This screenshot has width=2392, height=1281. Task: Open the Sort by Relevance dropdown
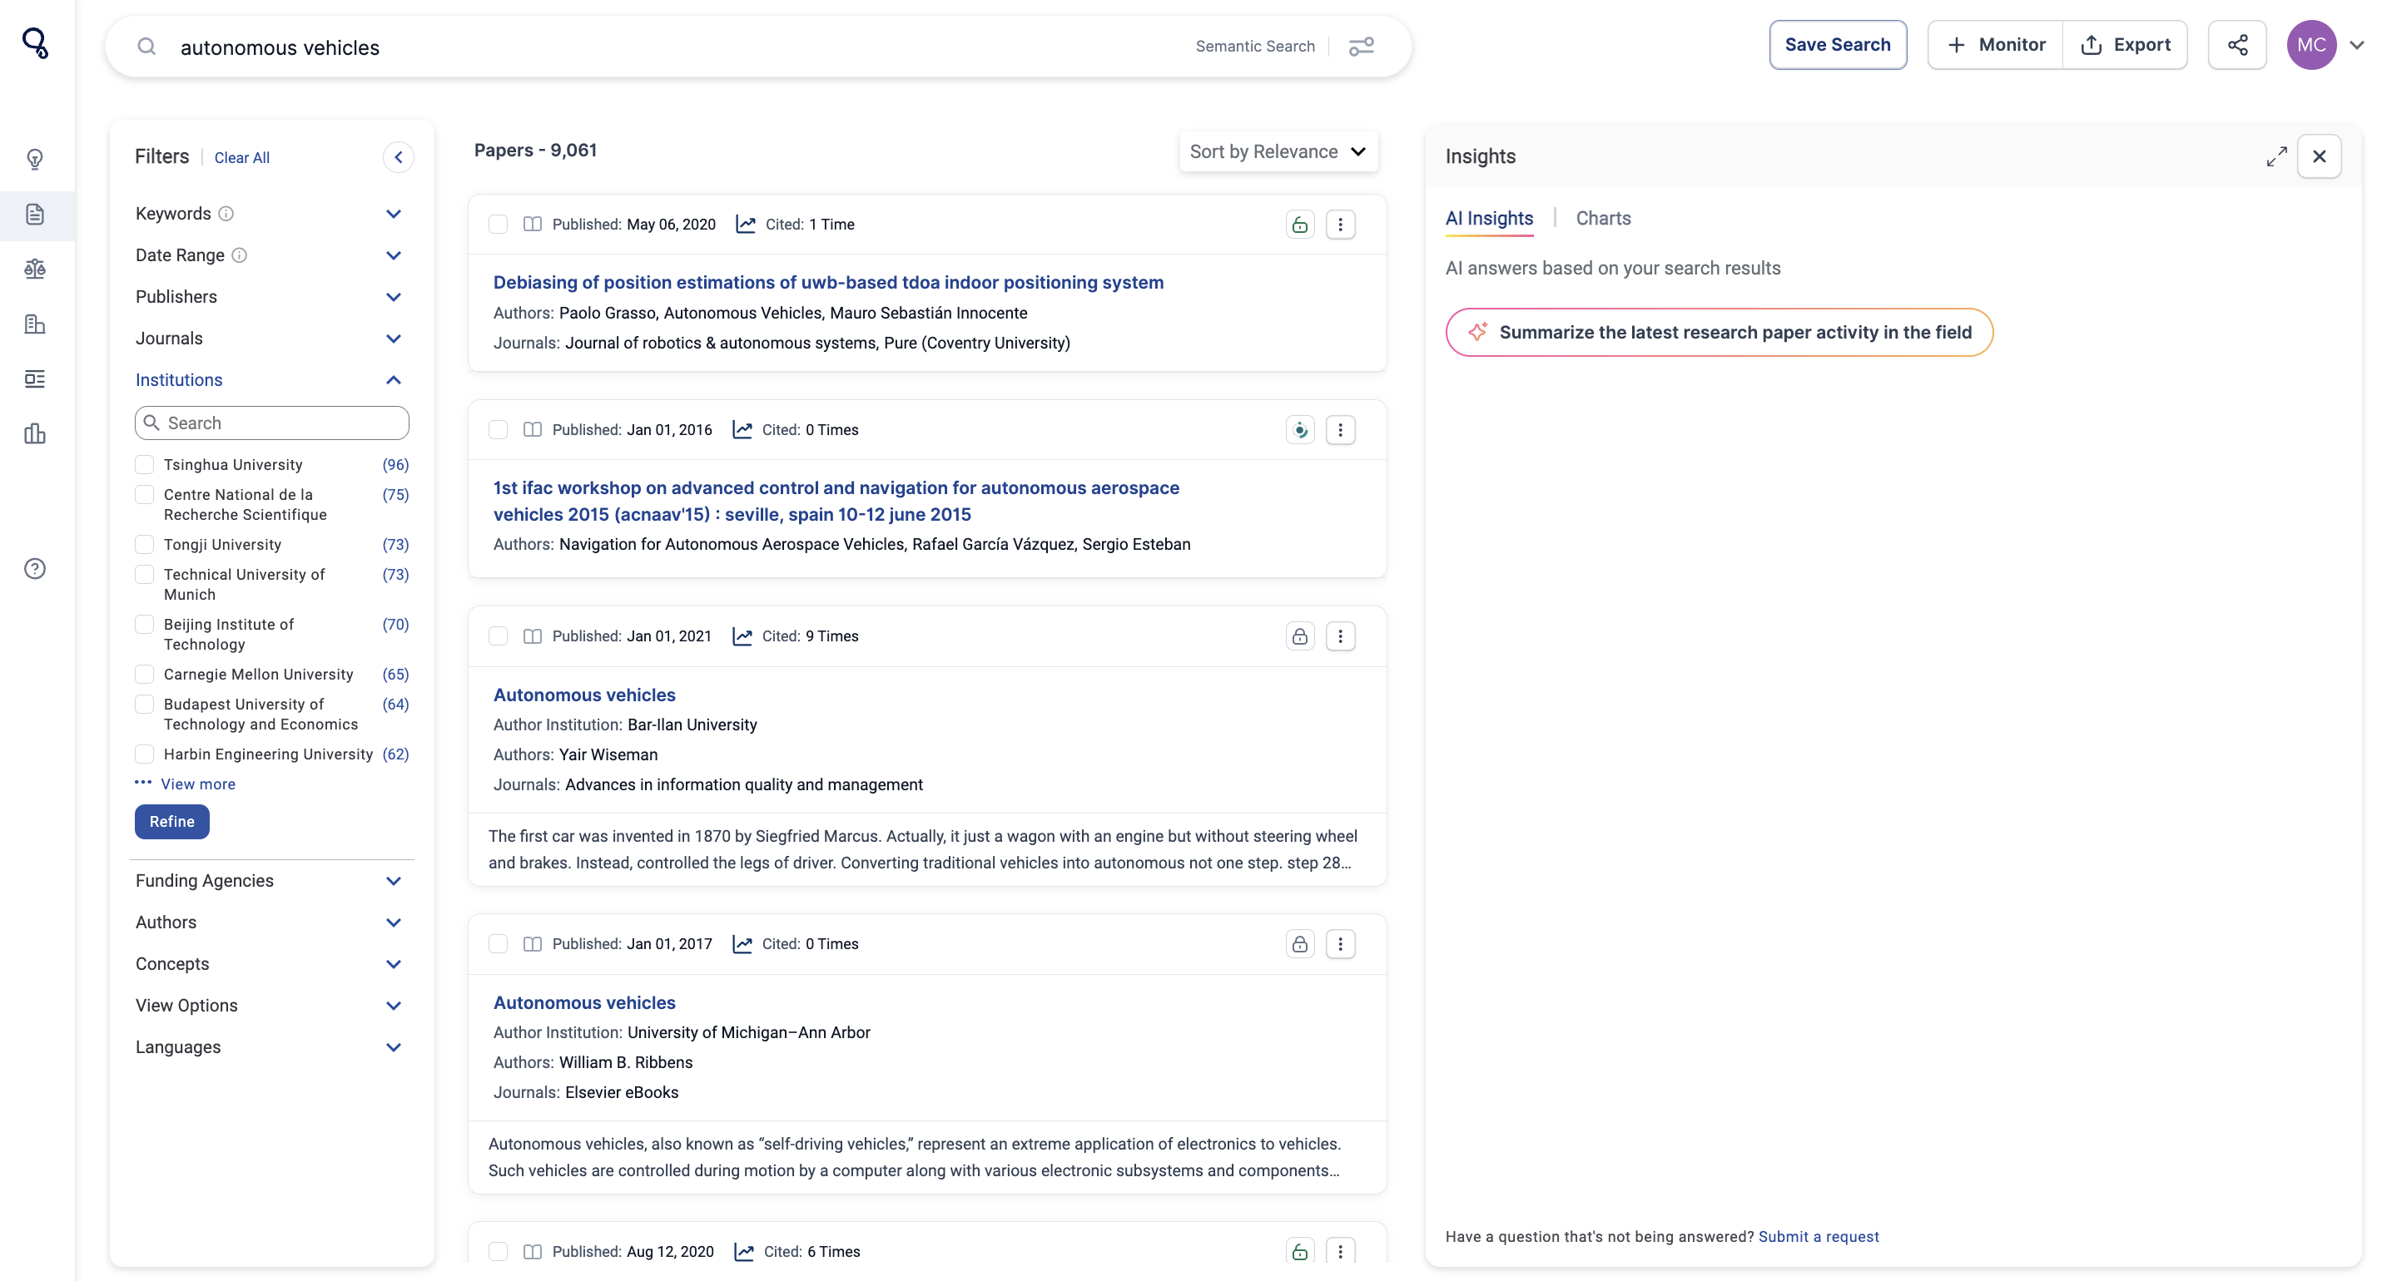pyautogui.click(x=1278, y=151)
